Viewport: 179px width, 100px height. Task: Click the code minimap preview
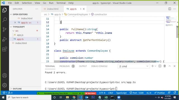(171, 21)
